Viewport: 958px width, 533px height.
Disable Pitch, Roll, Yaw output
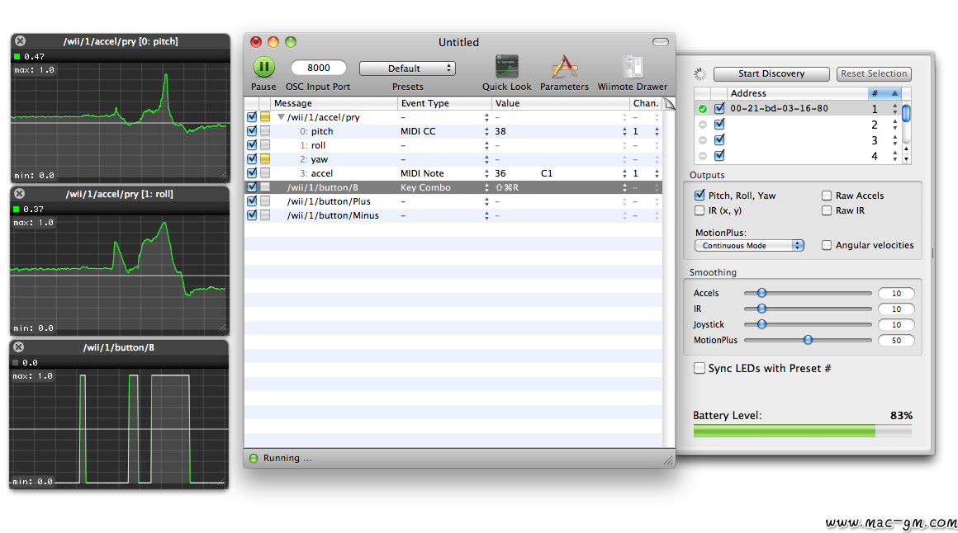click(x=700, y=196)
